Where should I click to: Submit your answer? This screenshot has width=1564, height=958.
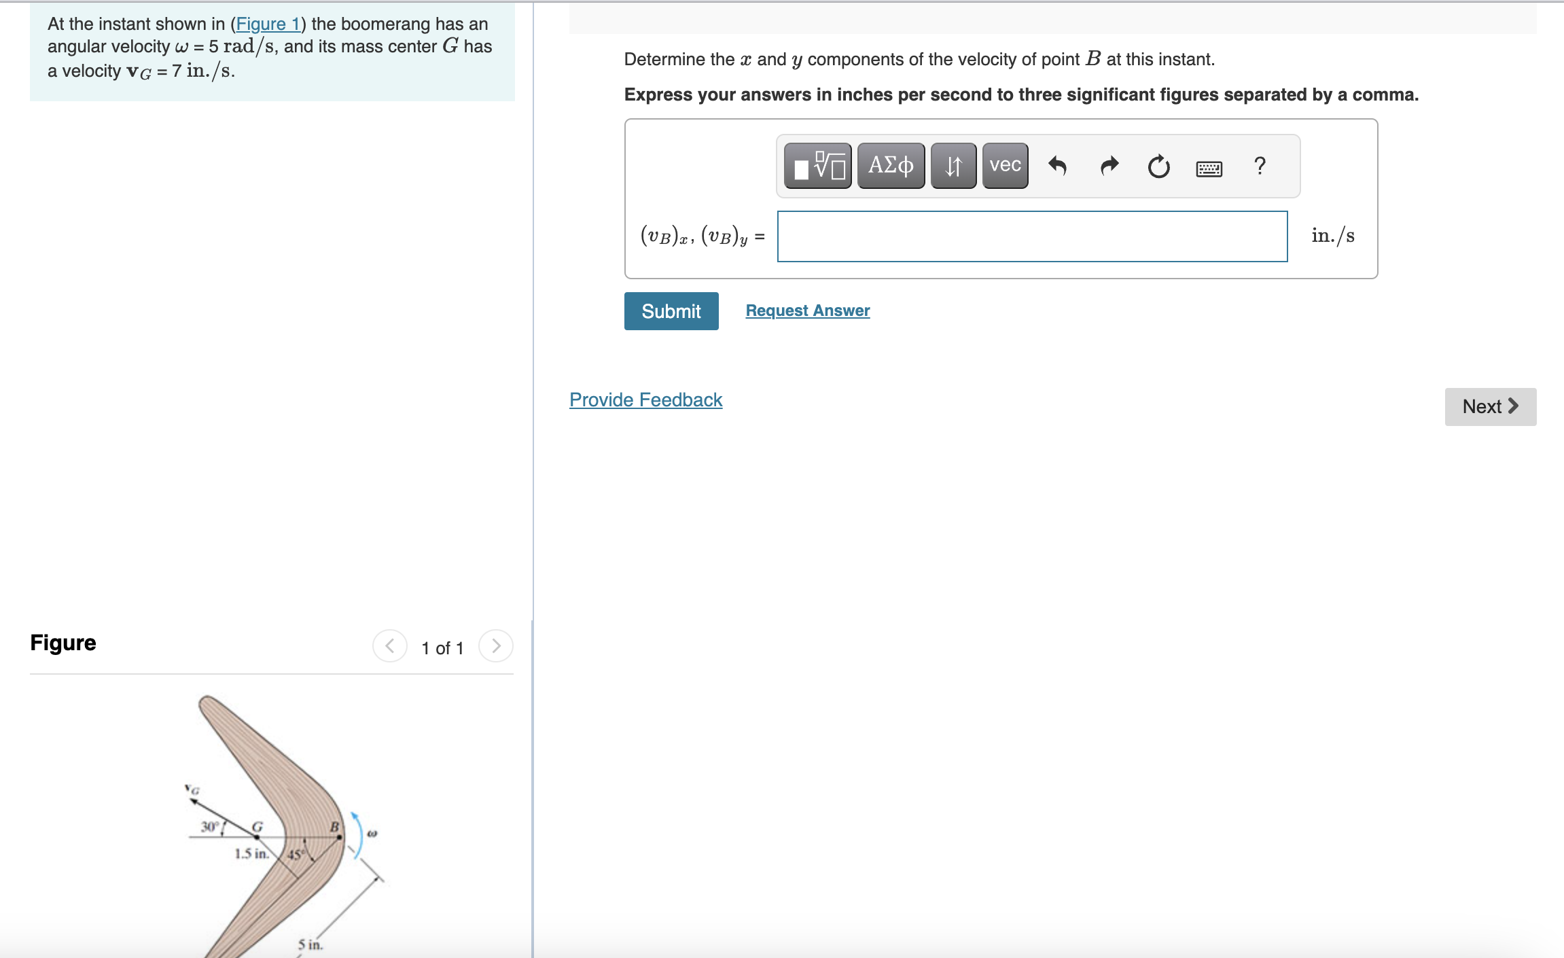click(671, 311)
